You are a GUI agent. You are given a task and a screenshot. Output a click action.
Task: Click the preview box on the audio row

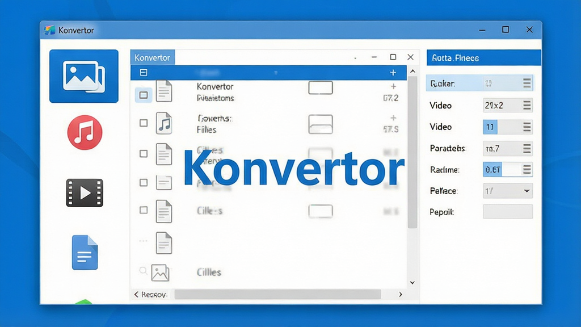tap(321, 124)
